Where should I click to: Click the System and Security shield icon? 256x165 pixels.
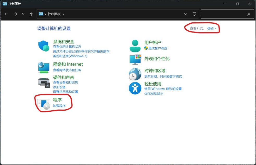click(44, 46)
